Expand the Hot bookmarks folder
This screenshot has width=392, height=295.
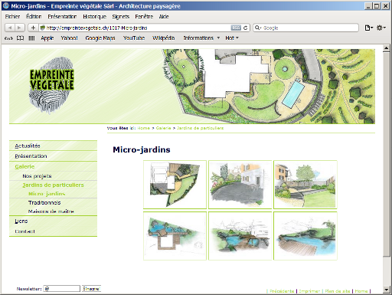click(x=232, y=38)
